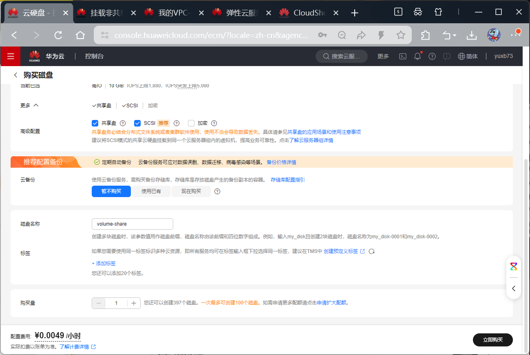Screen dimensions: 530x355
Task: Open the language selector menu
Action: [468, 56]
